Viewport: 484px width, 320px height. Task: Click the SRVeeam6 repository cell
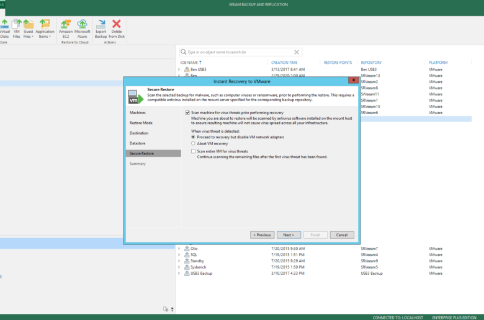pyautogui.click(x=369, y=113)
